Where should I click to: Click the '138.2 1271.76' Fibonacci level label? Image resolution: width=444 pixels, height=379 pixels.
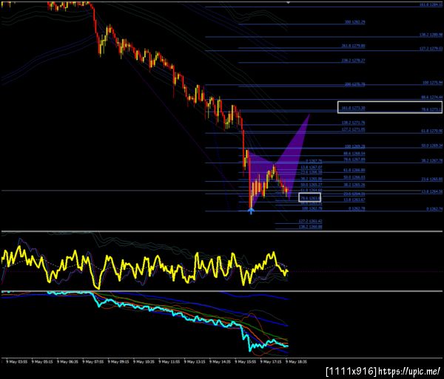click(354, 123)
